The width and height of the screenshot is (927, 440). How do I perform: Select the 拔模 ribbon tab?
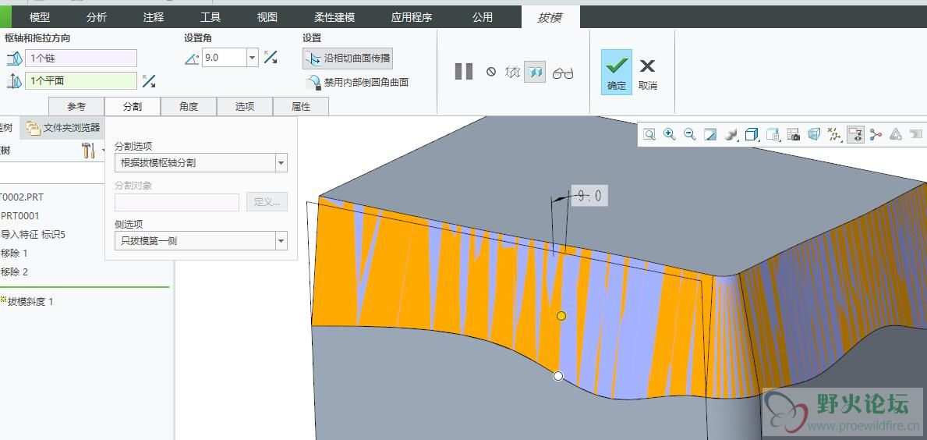[549, 17]
